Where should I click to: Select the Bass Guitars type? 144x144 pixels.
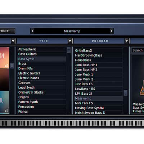pos(42,54)
